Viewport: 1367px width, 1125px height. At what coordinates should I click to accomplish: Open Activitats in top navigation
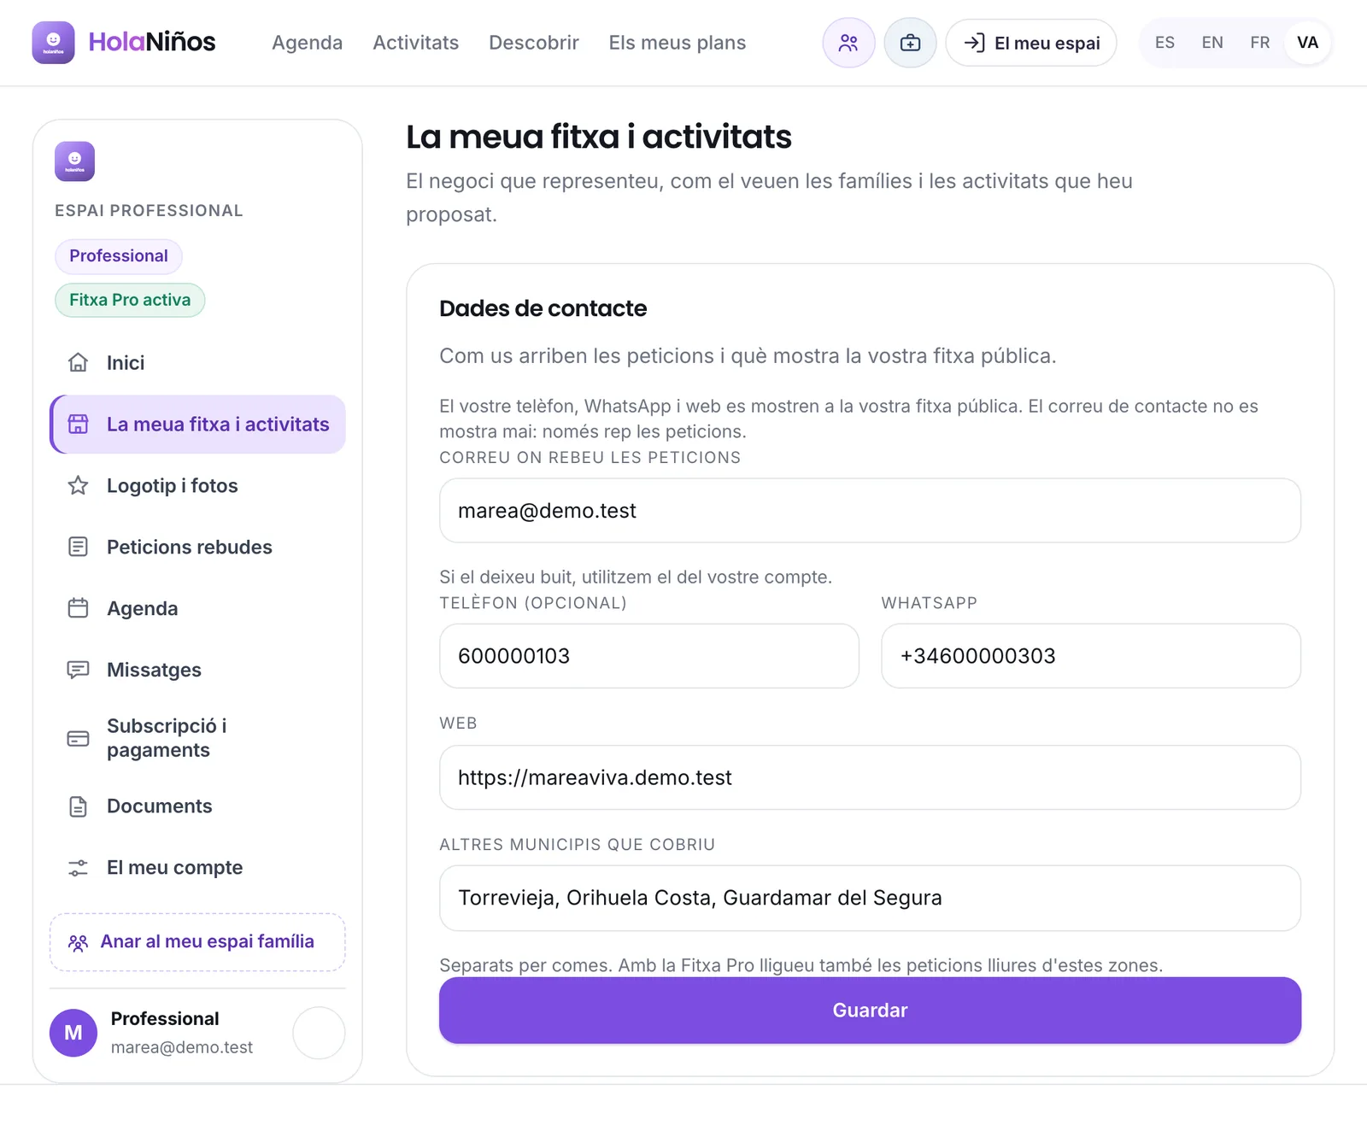(x=415, y=43)
